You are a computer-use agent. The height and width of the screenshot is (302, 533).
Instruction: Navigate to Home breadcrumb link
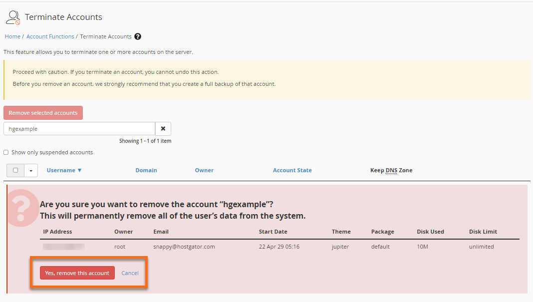pyautogui.click(x=12, y=36)
